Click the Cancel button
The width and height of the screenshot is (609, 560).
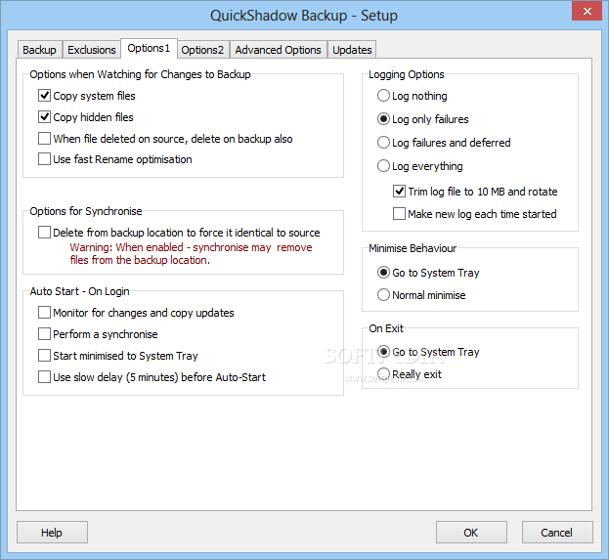[x=557, y=533]
